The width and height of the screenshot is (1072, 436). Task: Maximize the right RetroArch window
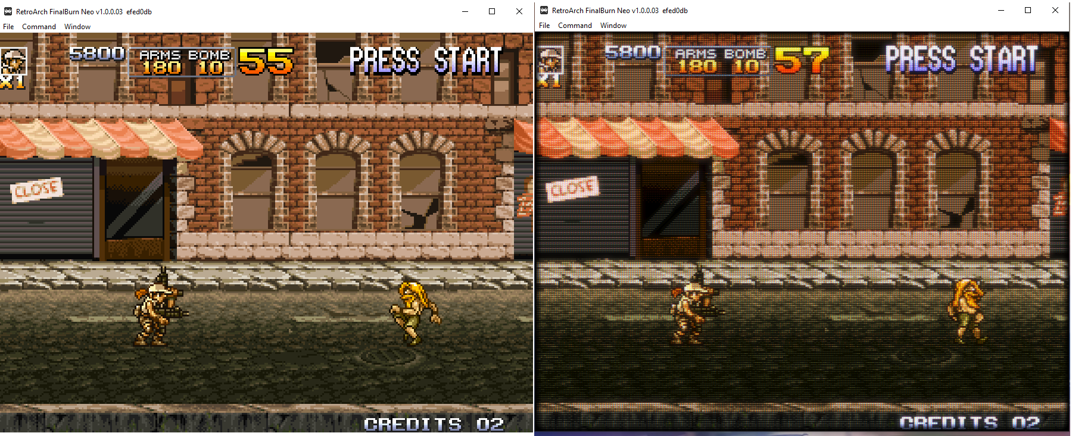[x=1028, y=10]
